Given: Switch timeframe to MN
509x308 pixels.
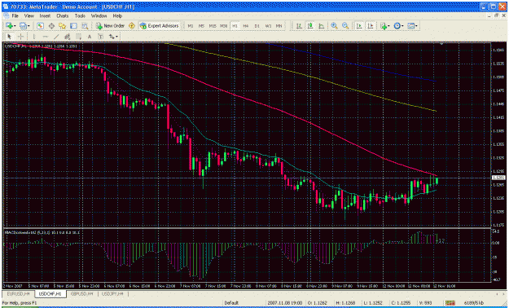Looking at the screenshot, I should [x=279, y=26].
